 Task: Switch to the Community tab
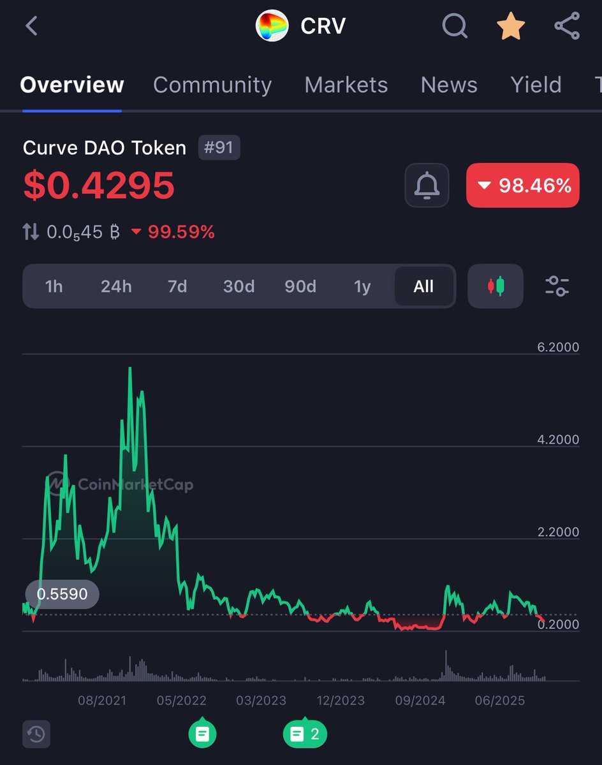pos(212,85)
